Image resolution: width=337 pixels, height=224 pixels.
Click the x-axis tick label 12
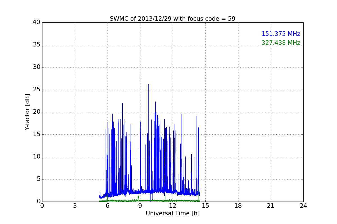(173, 206)
